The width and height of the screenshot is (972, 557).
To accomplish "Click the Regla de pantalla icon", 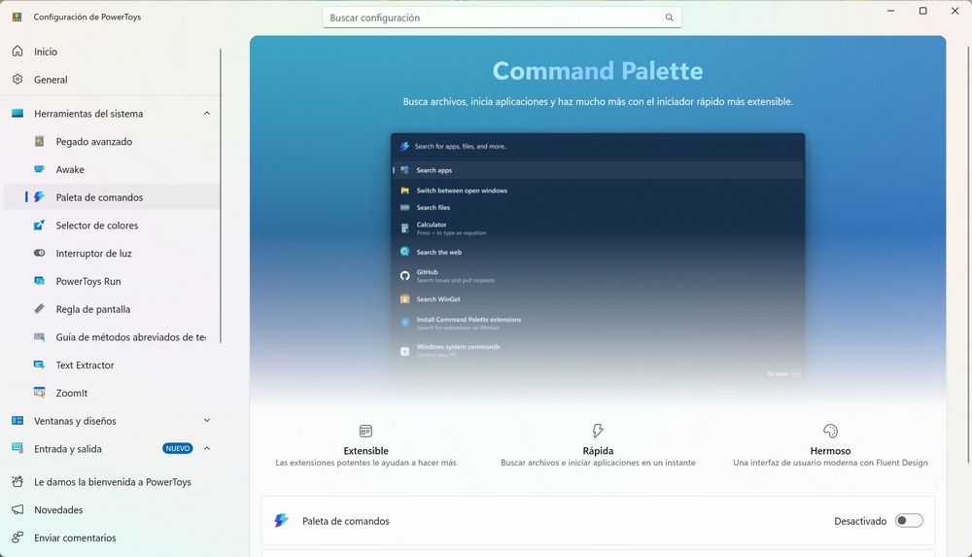I will [39, 309].
